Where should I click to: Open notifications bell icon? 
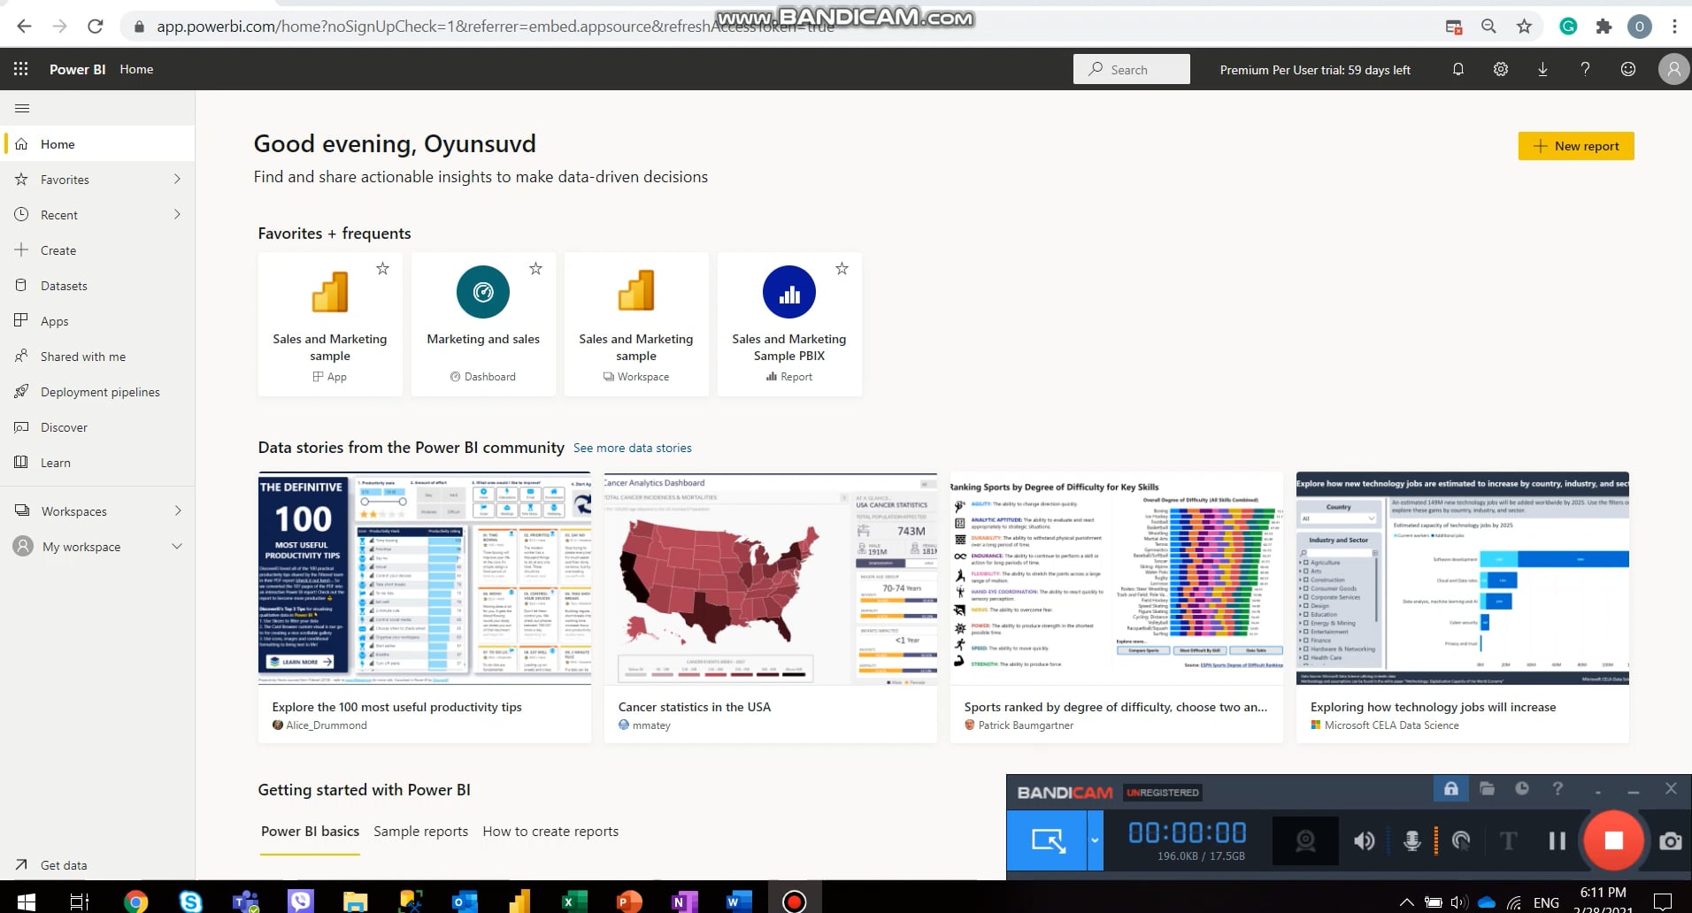pyautogui.click(x=1458, y=69)
